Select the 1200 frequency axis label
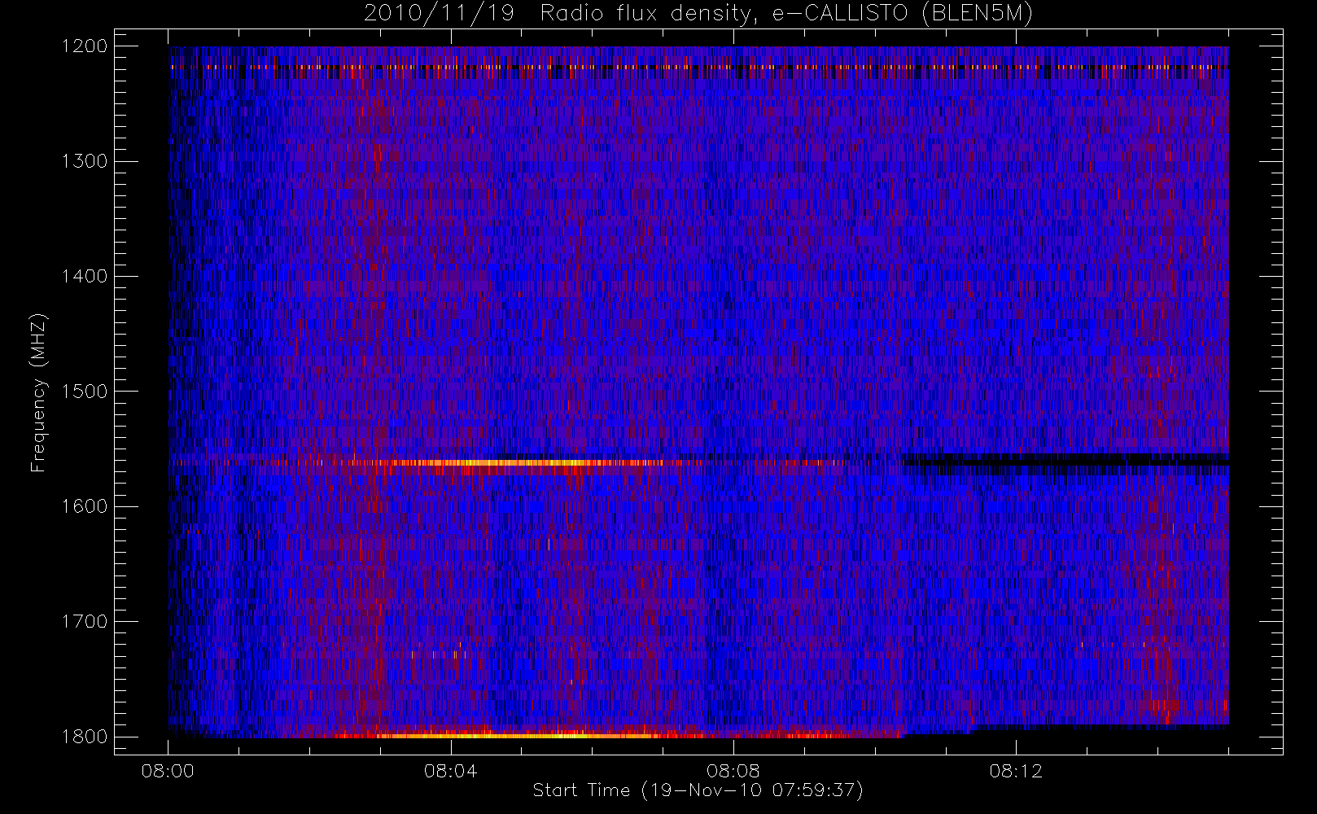 [x=85, y=46]
